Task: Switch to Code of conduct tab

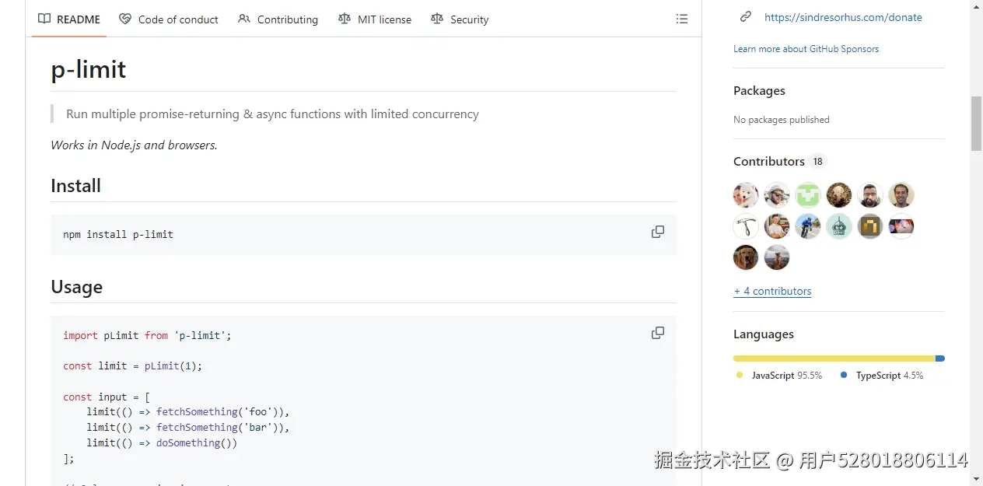Action: coord(169,19)
